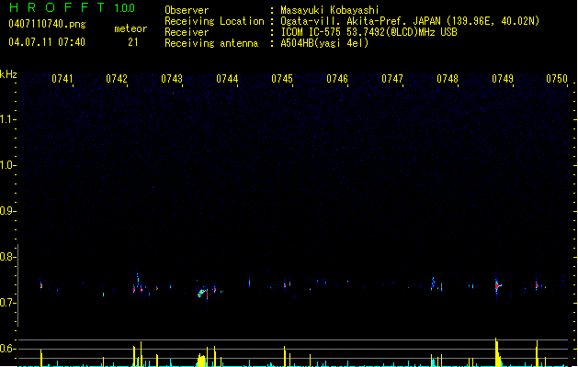Click the Observer field label
Viewport: 578px width, 367px height.
coord(187,10)
